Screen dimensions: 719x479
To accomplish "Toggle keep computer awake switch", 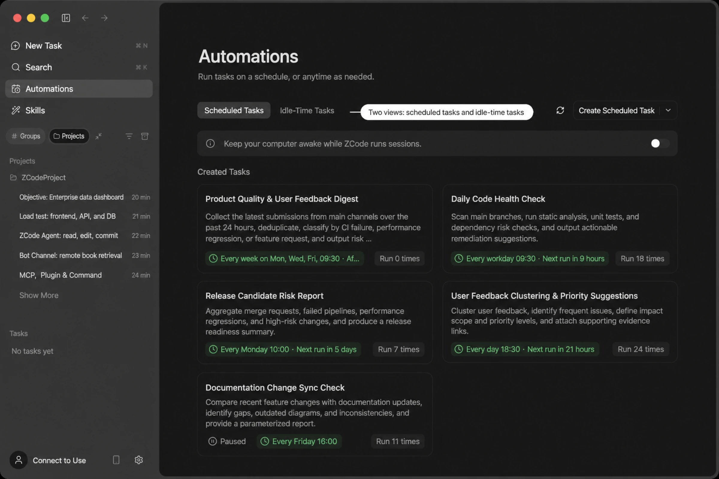I will [x=660, y=143].
